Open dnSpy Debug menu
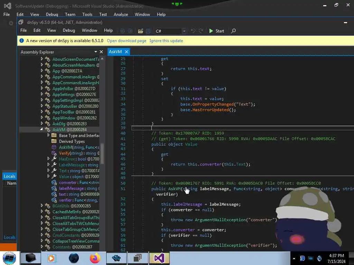This screenshot has width=354, height=265. point(69,30)
